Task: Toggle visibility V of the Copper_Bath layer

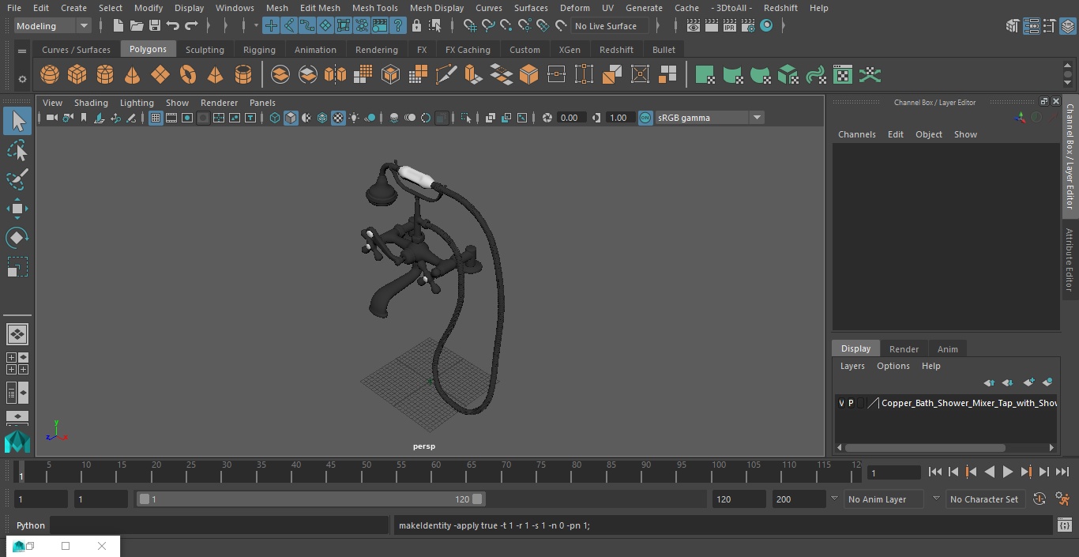Action: point(841,403)
